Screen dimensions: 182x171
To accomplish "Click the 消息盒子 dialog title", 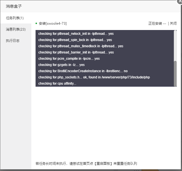I will (14, 6).
